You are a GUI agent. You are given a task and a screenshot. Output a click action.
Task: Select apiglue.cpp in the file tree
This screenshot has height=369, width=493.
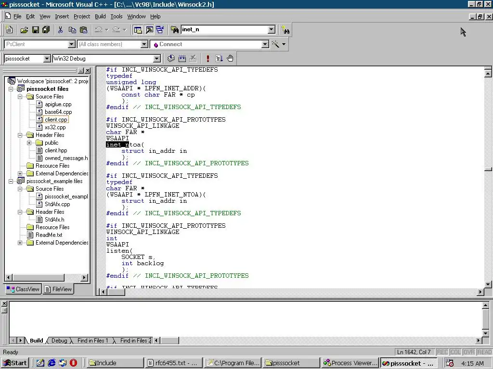pos(58,104)
